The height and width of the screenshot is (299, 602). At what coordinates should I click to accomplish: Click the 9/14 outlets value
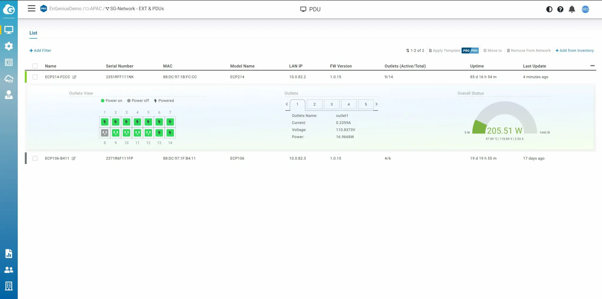389,77
